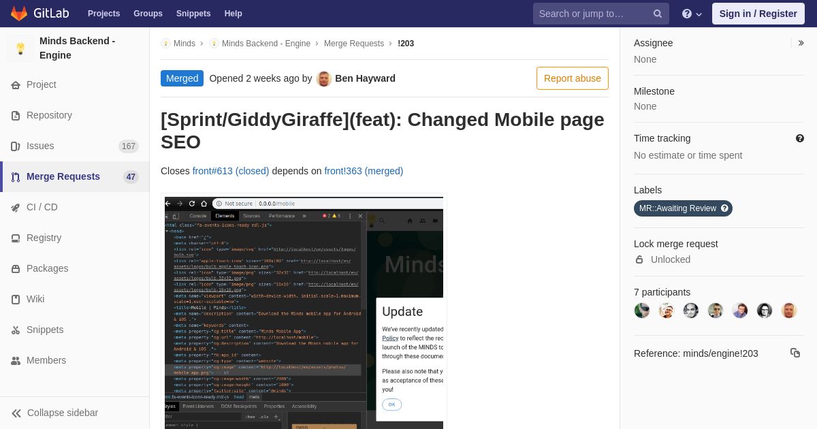The image size is (817, 429).
Task: Click the Packages sidebar icon
Action: click(16, 269)
